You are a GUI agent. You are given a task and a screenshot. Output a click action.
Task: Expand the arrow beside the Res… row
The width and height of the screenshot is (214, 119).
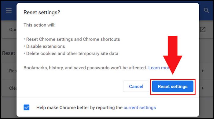coord(203,71)
